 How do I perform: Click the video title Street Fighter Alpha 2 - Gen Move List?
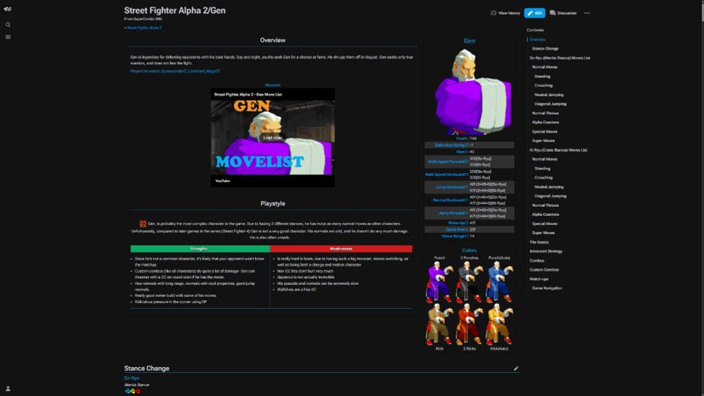248,95
